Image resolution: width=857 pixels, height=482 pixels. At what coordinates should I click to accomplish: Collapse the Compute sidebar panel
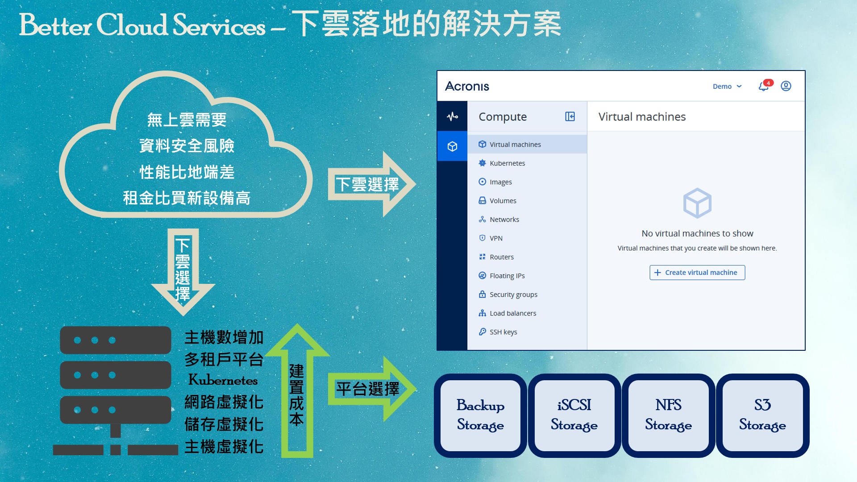(x=570, y=116)
